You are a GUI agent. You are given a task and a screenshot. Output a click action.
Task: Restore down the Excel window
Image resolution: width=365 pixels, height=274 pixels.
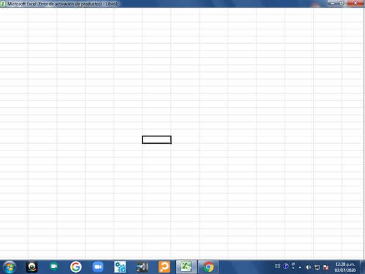pos(341,3)
